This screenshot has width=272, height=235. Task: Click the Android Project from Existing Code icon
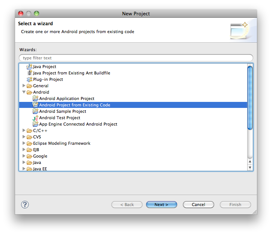[x=35, y=105]
